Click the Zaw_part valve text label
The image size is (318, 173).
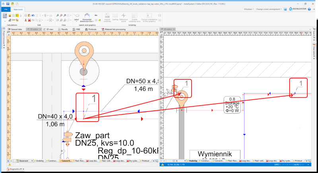click(92, 135)
